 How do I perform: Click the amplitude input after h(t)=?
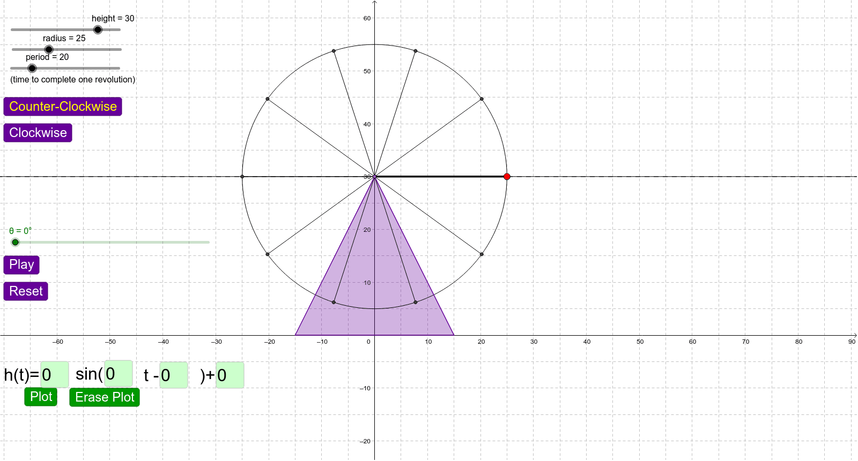(55, 374)
